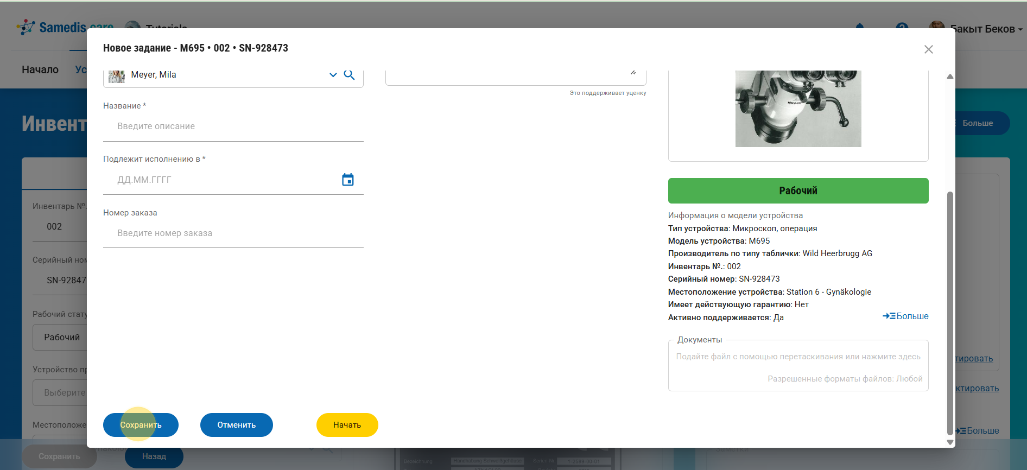This screenshot has width=1027, height=470.
Task: Click the Номер заказа input field
Action: [x=233, y=233]
